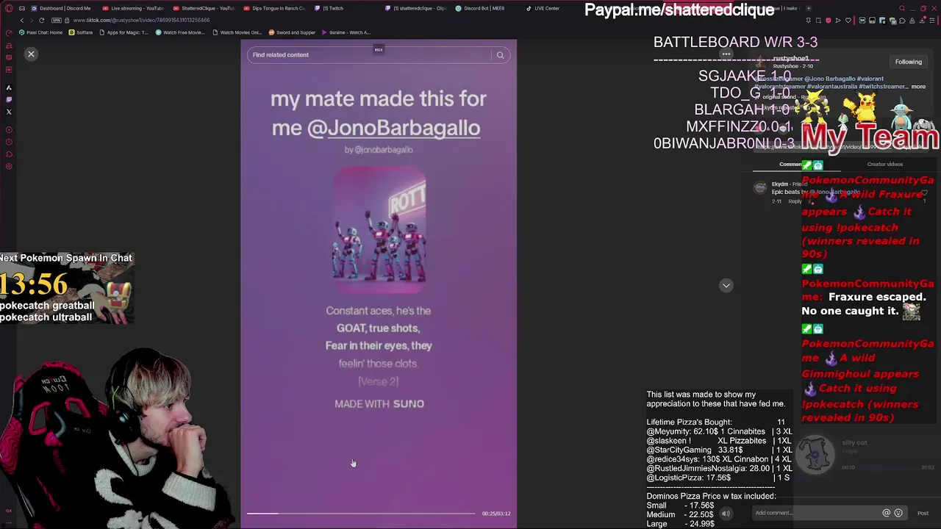Switch to Dips Tongue In Ranch tab
941x529 pixels.
pyautogui.click(x=273, y=8)
